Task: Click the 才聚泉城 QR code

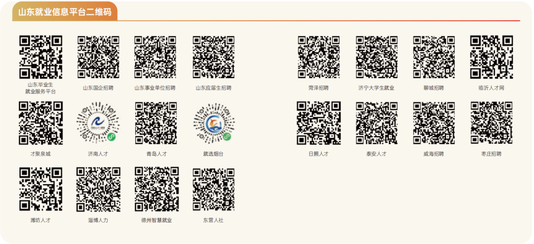Action: 40,123
